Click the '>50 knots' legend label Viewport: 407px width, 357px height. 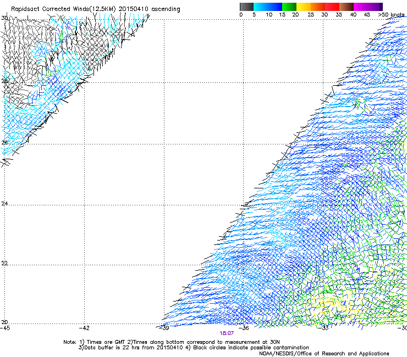coord(391,15)
